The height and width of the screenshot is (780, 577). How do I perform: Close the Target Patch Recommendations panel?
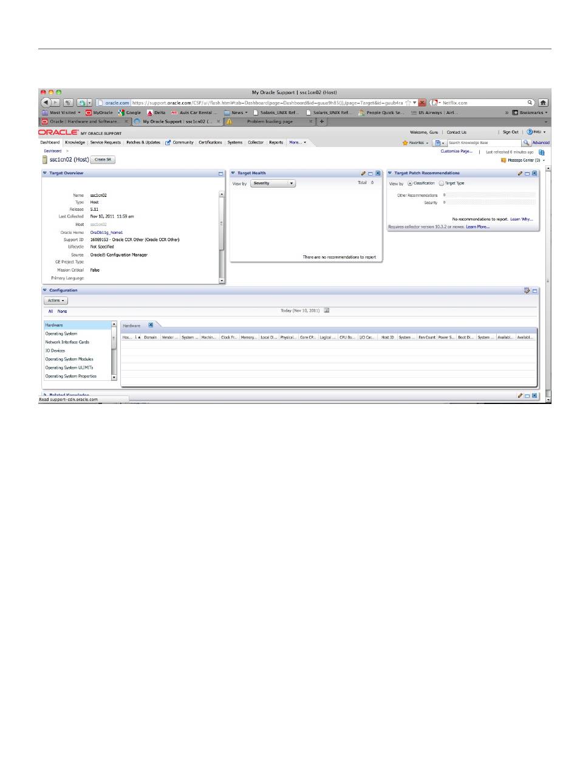[534, 173]
